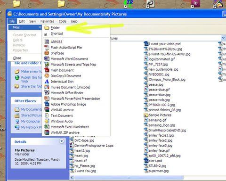Go to My Computer in Other Places
The height and width of the screenshot is (181, 226).
pyautogui.click(x=28, y=121)
